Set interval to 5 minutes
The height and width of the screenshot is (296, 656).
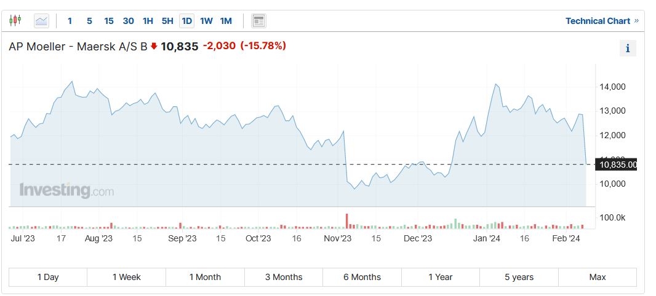pyautogui.click(x=89, y=21)
